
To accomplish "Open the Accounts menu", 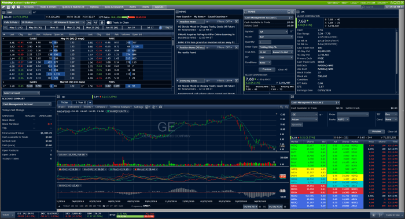I will point(29,7).
